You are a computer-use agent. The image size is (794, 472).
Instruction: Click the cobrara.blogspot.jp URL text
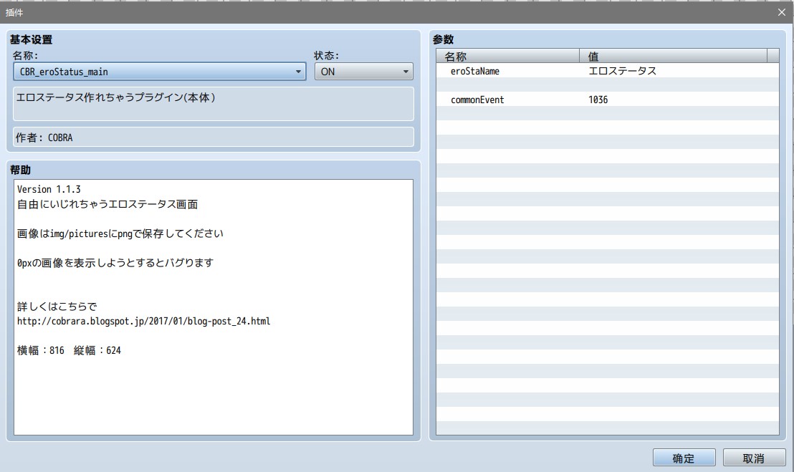(144, 322)
